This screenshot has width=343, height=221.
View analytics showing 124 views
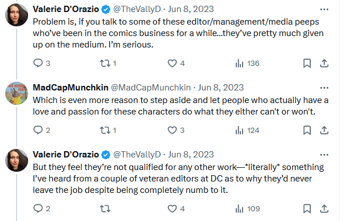tap(247, 131)
